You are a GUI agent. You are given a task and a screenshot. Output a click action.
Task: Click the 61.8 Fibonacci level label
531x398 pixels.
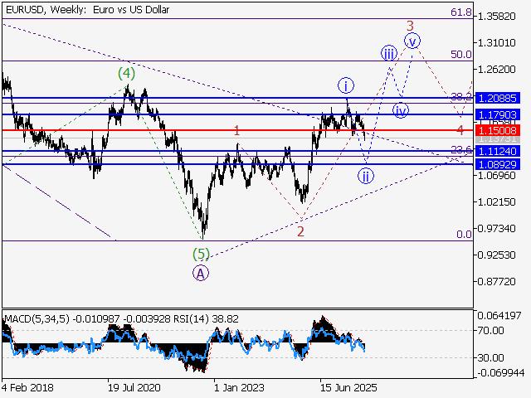pyautogui.click(x=461, y=12)
